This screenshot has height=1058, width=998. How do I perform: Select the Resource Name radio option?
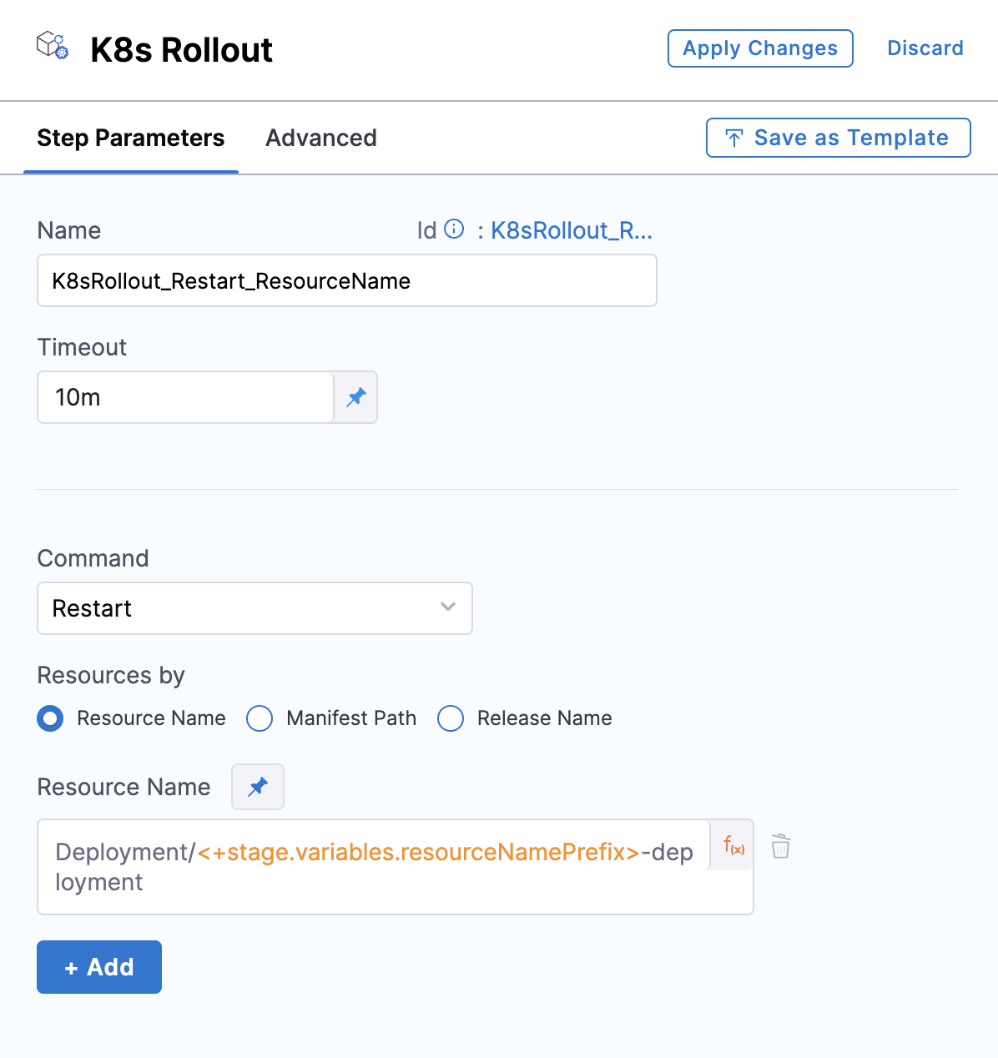point(50,718)
